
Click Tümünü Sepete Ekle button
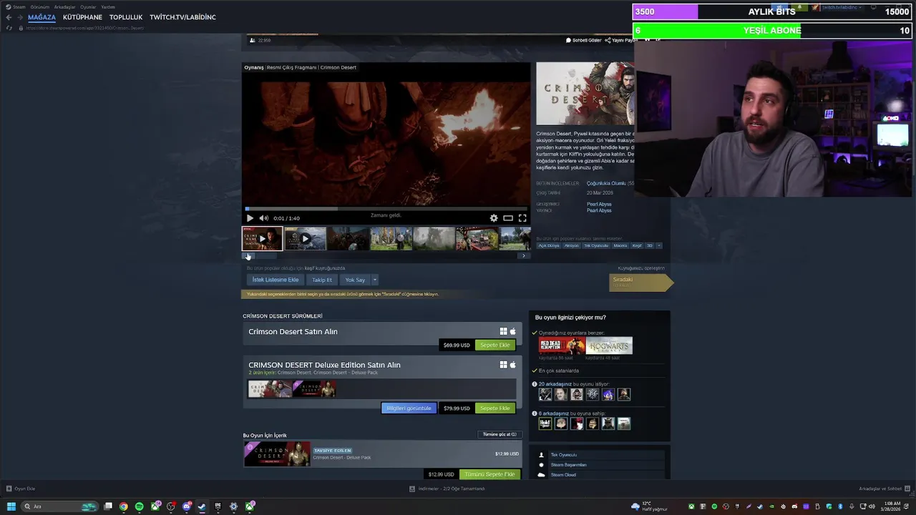tap(489, 474)
